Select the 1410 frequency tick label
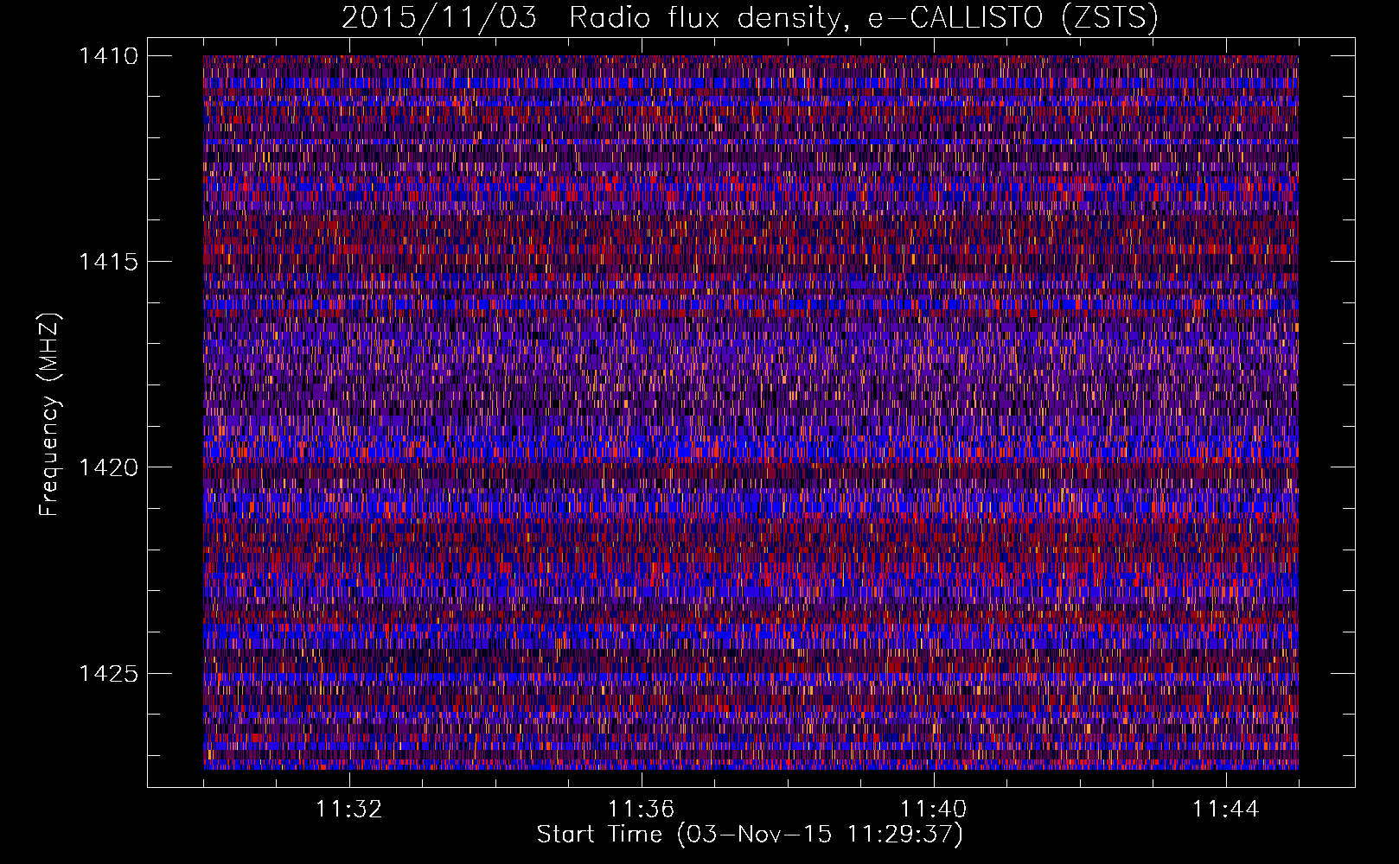1399x864 pixels. tap(108, 56)
